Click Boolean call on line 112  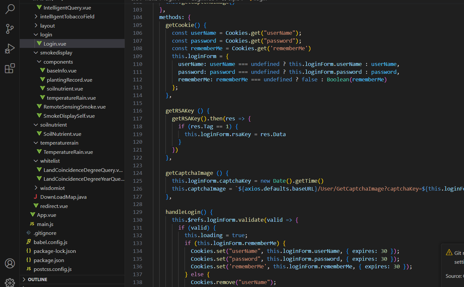(x=338, y=79)
